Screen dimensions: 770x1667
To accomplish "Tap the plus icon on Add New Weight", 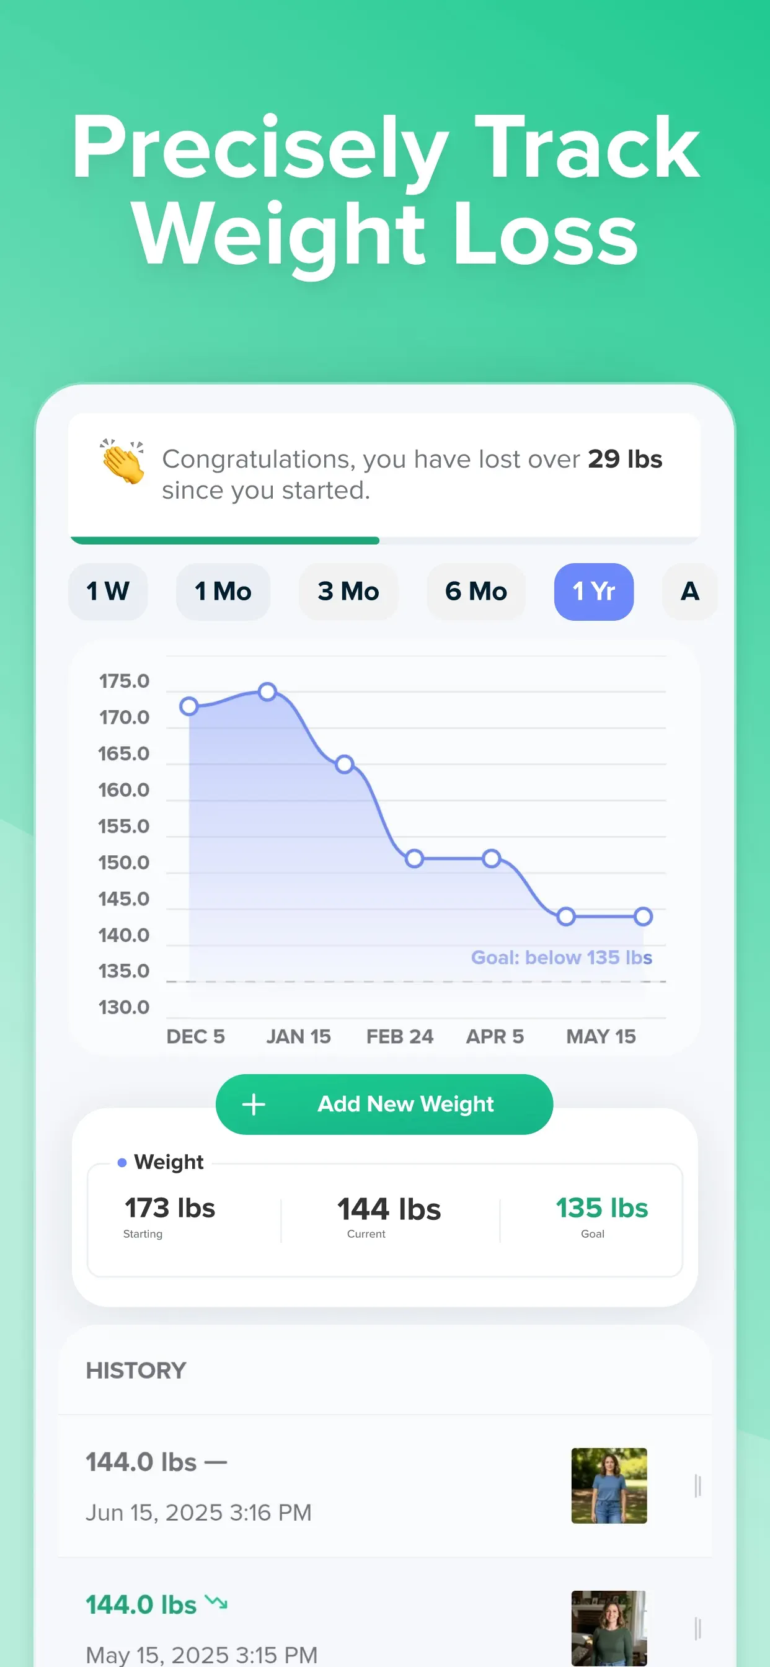I will [254, 1104].
